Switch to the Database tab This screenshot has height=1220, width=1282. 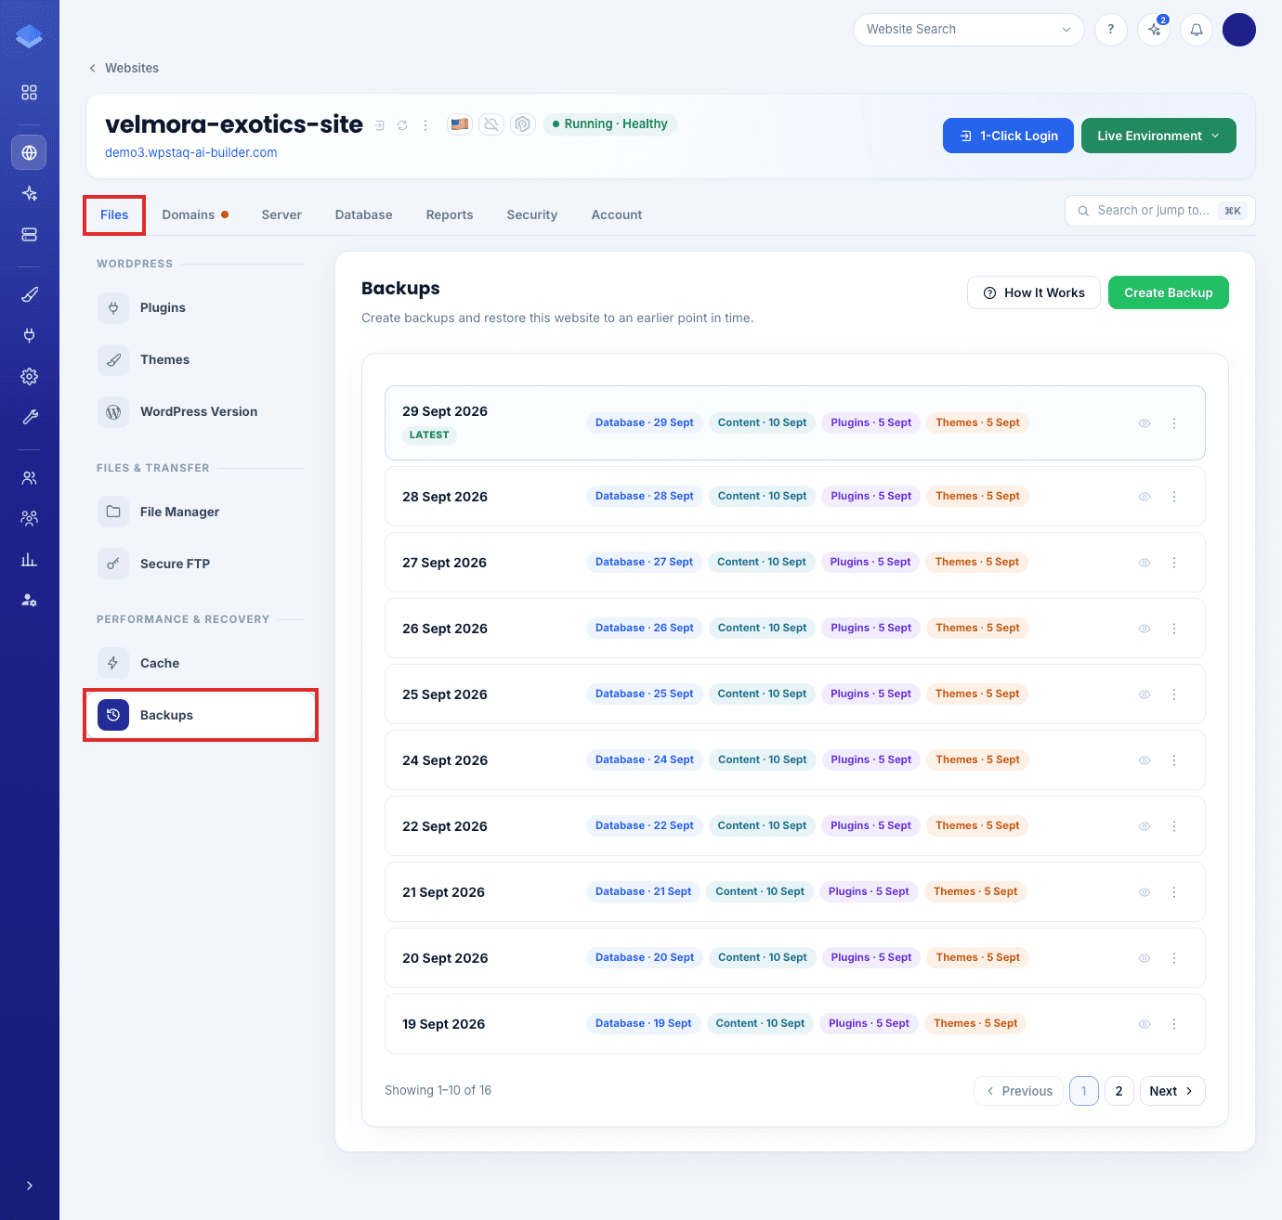point(364,214)
